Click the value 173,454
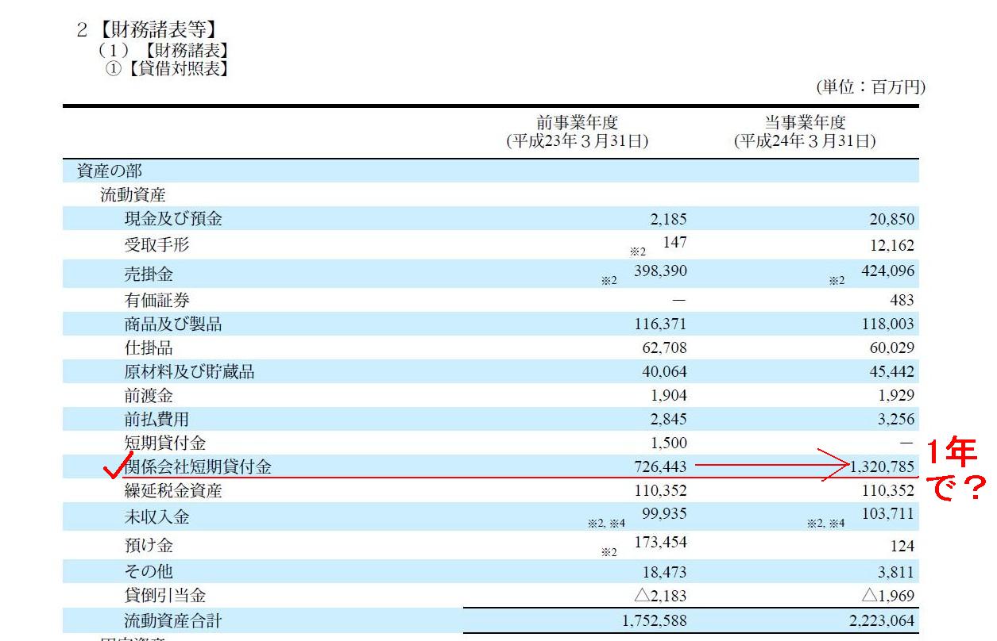 click(661, 543)
